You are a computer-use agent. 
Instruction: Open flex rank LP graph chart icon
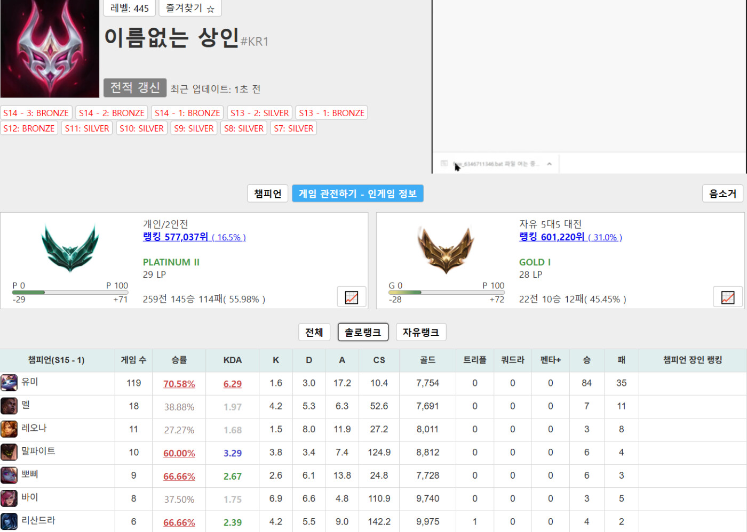coord(728,297)
